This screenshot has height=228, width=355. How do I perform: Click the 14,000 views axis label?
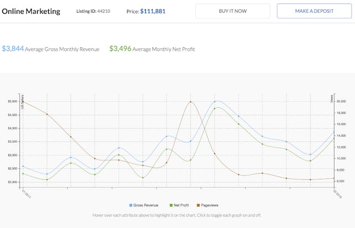tap(341, 136)
